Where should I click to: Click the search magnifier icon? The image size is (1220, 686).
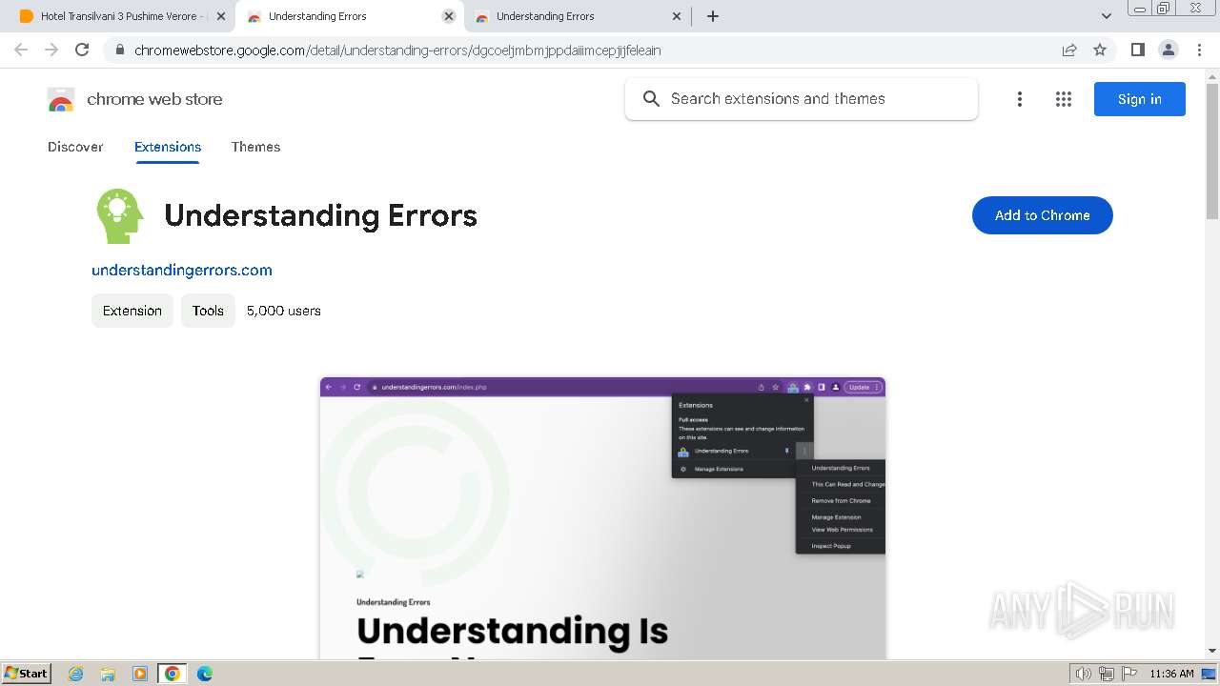651,99
